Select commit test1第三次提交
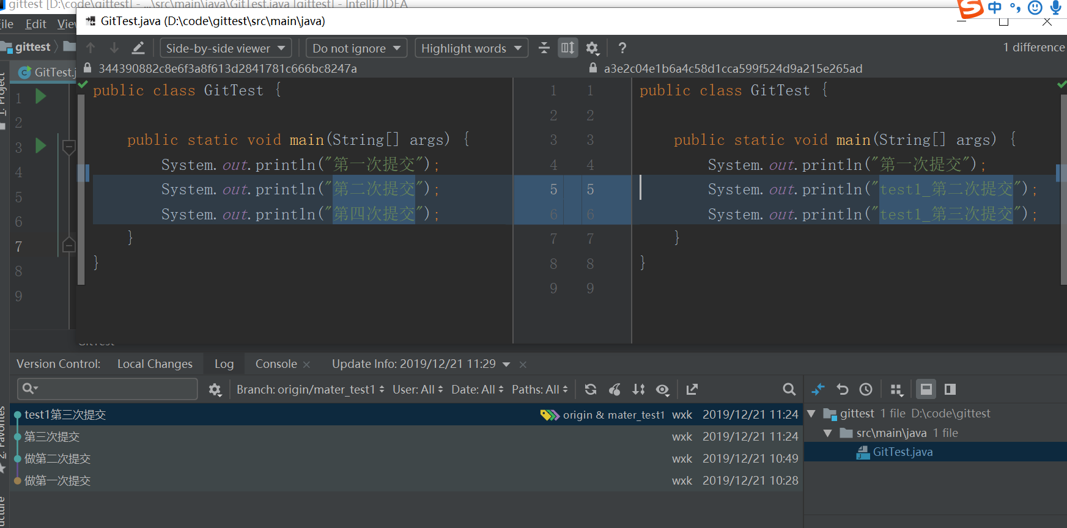This screenshot has width=1067, height=528. tap(406, 414)
